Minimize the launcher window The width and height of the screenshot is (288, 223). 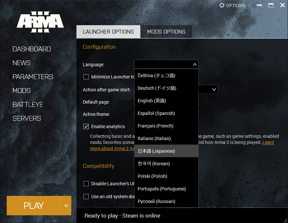[x=259, y=5]
